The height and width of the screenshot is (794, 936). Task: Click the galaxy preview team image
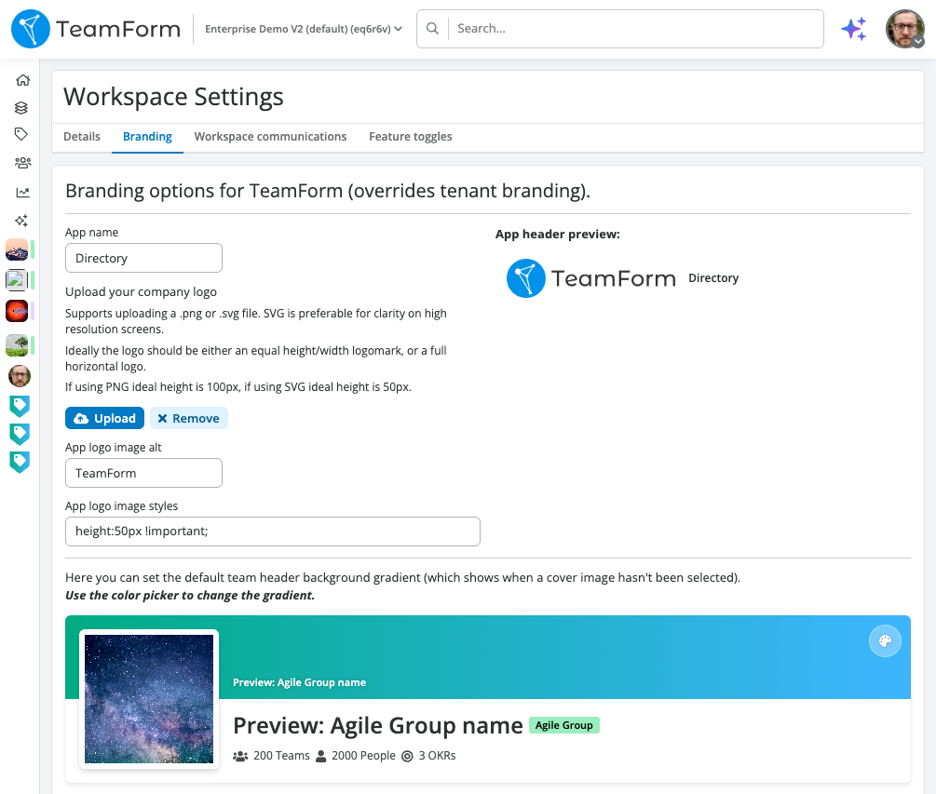[x=149, y=699]
